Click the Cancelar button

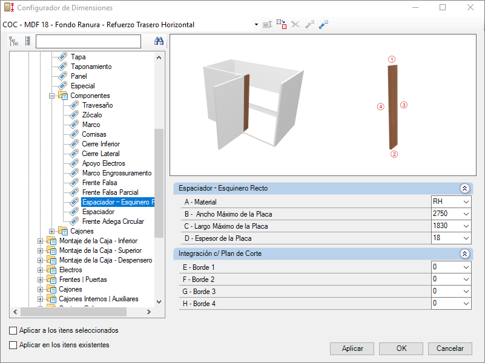(450, 348)
